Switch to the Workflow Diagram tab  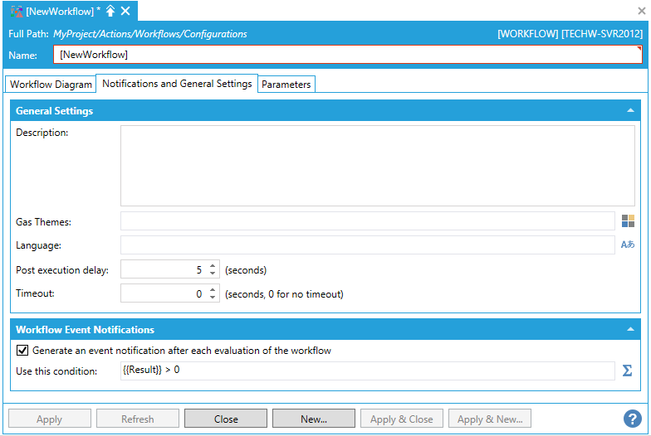(x=51, y=85)
